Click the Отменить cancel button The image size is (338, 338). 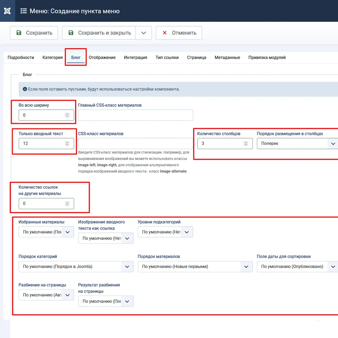(x=179, y=33)
